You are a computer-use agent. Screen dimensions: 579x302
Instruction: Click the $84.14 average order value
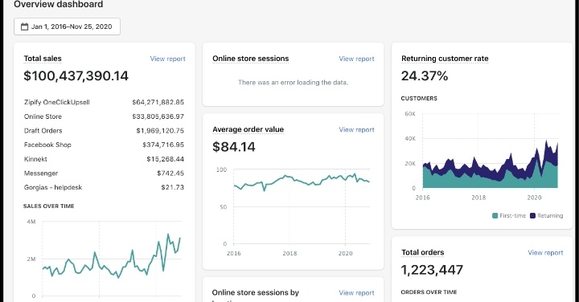point(234,147)
